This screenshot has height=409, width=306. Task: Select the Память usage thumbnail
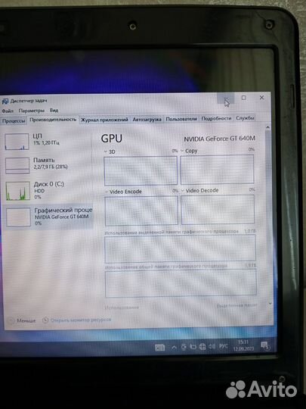pyautogui.click(x=17, y=166)
